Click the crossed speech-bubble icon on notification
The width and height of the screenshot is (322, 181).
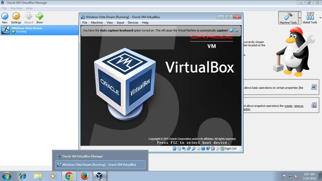[236, 30]
